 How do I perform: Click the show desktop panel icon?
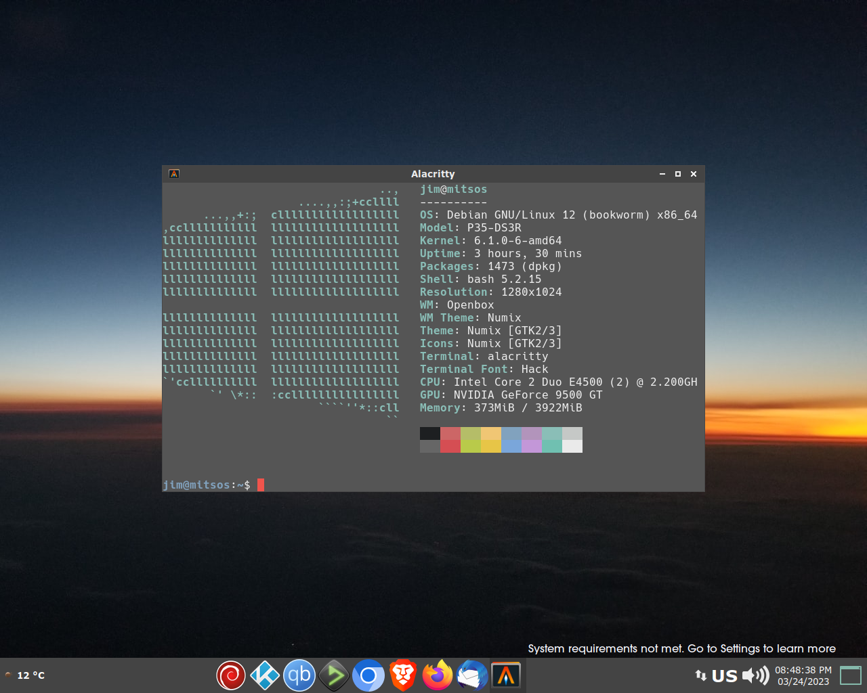[851, 675]
